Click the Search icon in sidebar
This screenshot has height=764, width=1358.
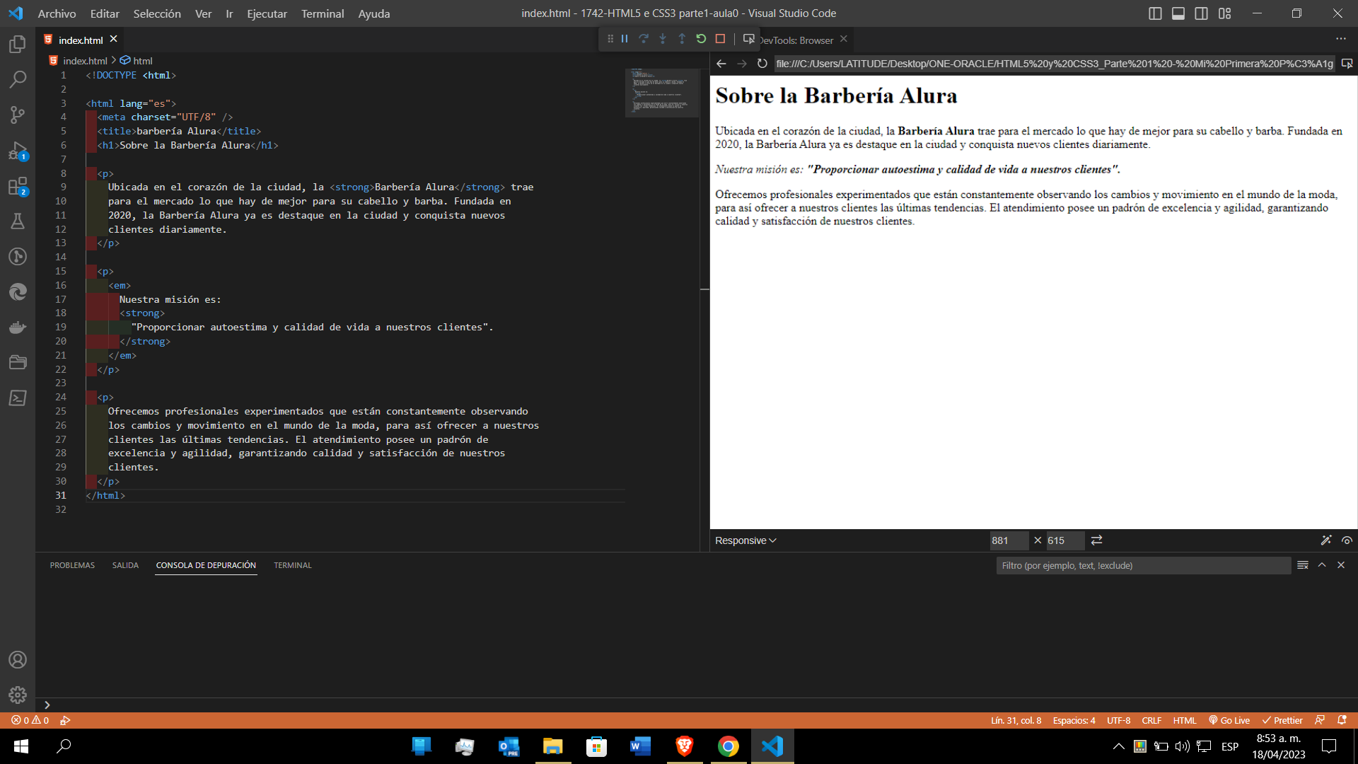pyautogui.click(x=17, y=79)
